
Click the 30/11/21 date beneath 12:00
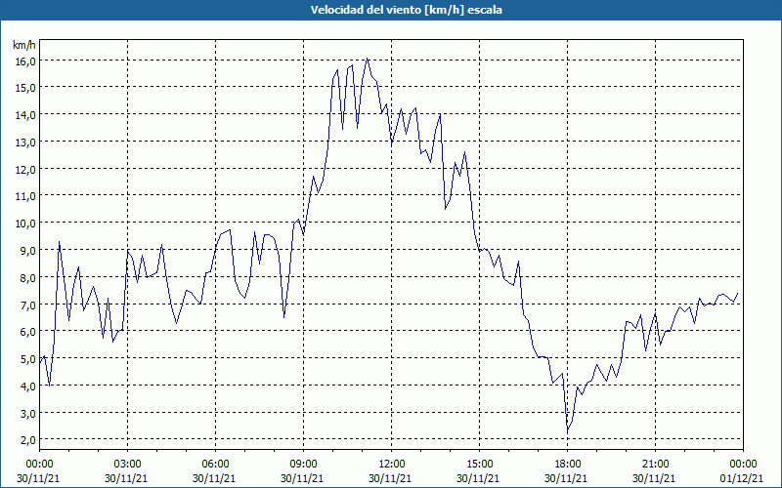[390, 478]
